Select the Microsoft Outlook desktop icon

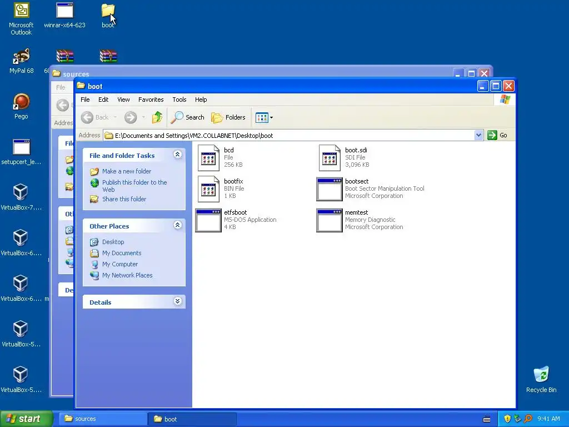coord(21,19)
